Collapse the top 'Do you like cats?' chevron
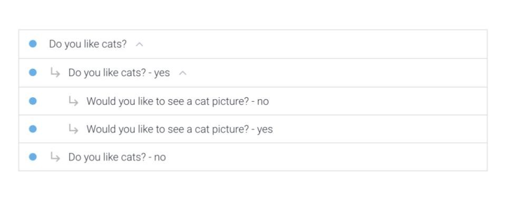The width and height of the screenshot is (506, 200). click(x=139, y=45)
